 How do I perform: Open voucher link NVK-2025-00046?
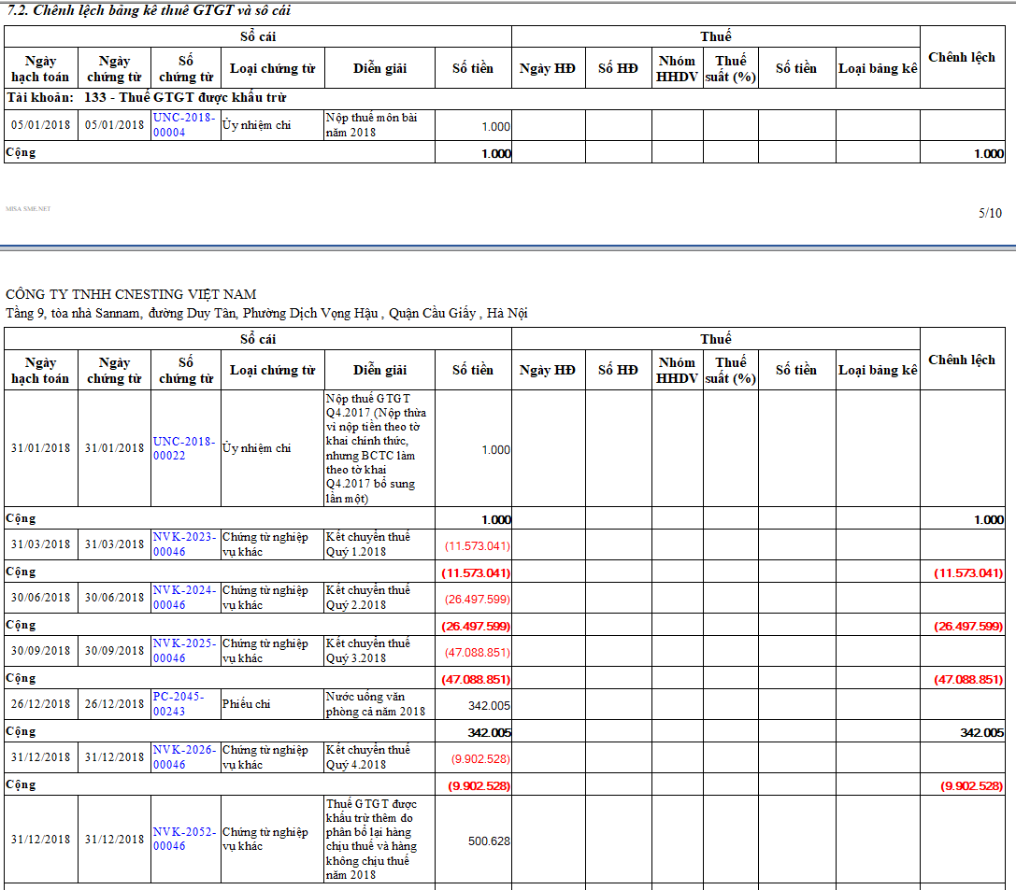click(184, 650)
